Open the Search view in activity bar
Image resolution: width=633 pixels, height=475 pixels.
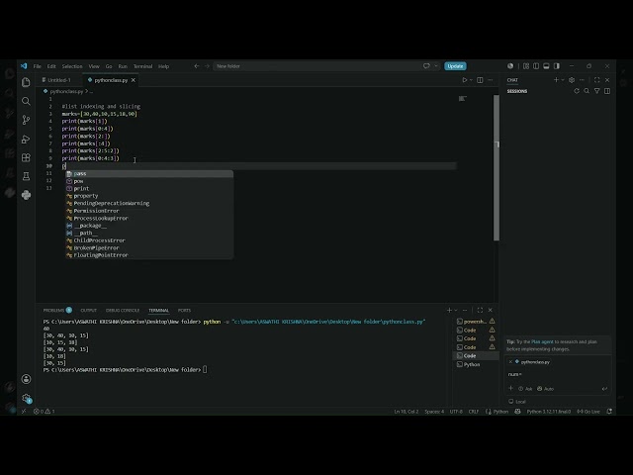(x=26, y=101)
